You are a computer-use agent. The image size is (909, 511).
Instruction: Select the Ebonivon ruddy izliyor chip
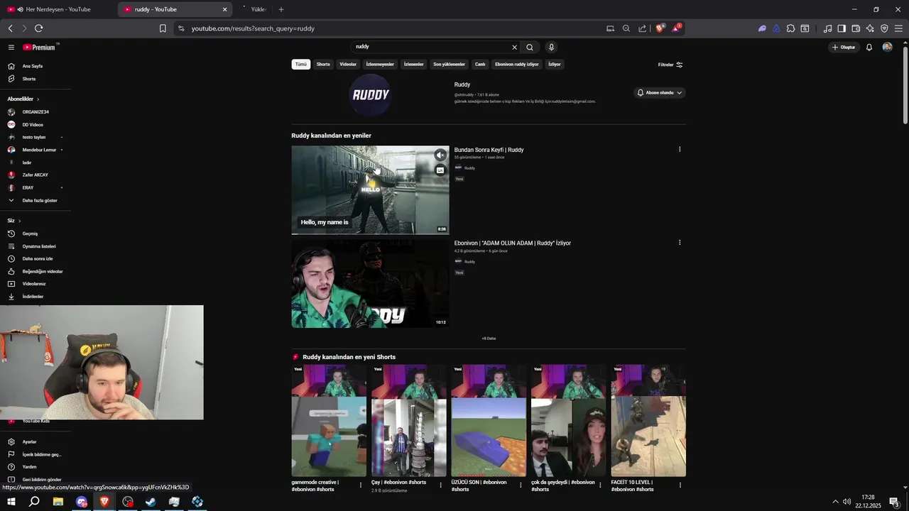(517, 64)
